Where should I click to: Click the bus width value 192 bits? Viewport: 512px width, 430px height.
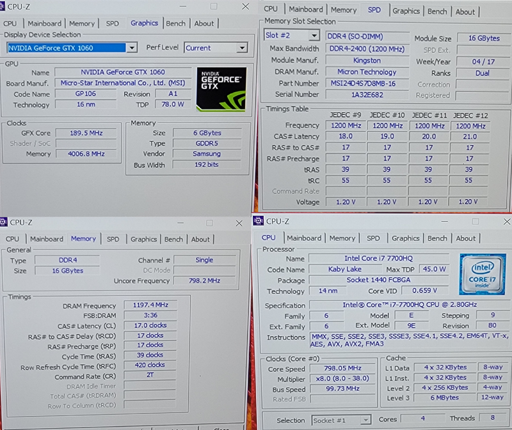[207, 165]
